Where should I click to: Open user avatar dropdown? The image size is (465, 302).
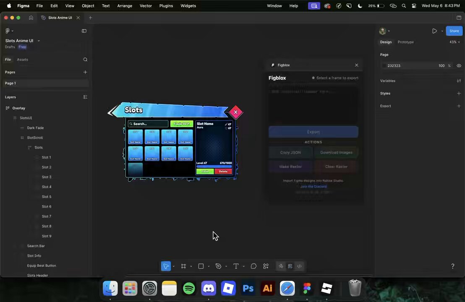coord(384,31)
